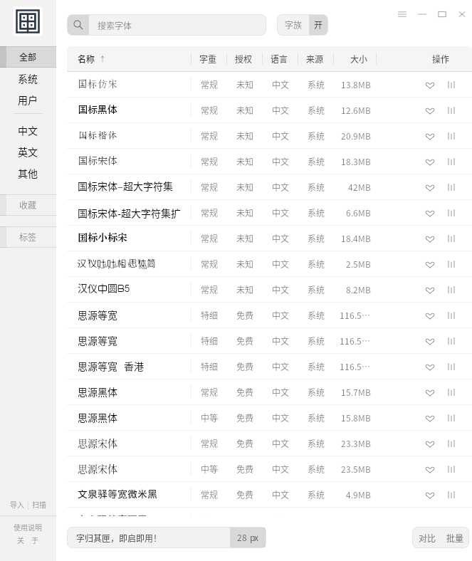Favorite the 汉仪中圆B5 font
472x561 pixels.
(x=430, y=290)
